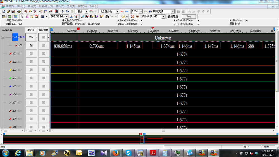
Task: Click the grey Stop capture square
Action: coord(72,11)
